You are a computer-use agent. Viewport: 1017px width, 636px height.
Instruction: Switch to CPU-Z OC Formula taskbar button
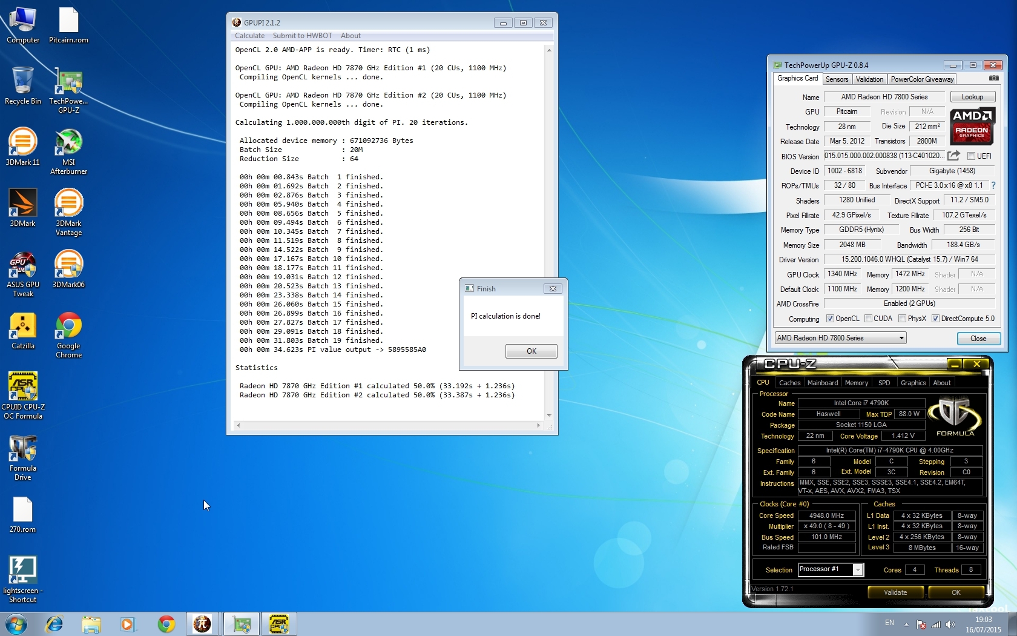pos(278,624)
